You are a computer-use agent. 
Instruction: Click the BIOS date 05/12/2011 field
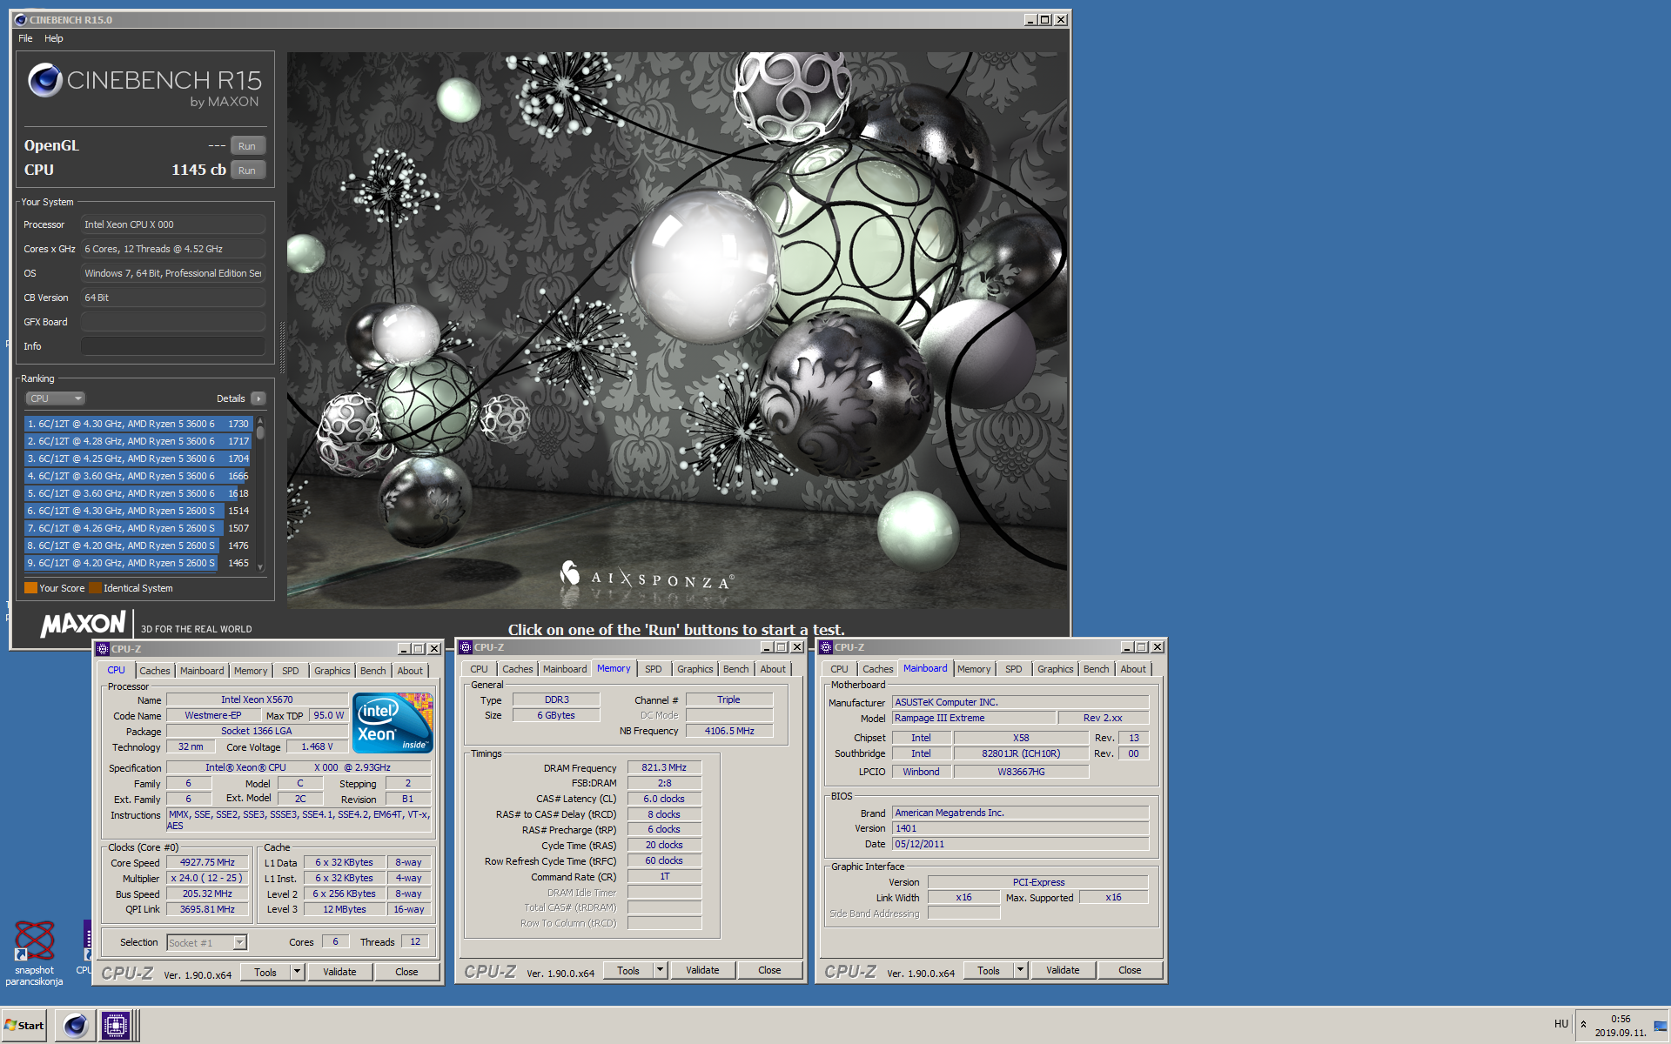click(x=1020, y=845)
